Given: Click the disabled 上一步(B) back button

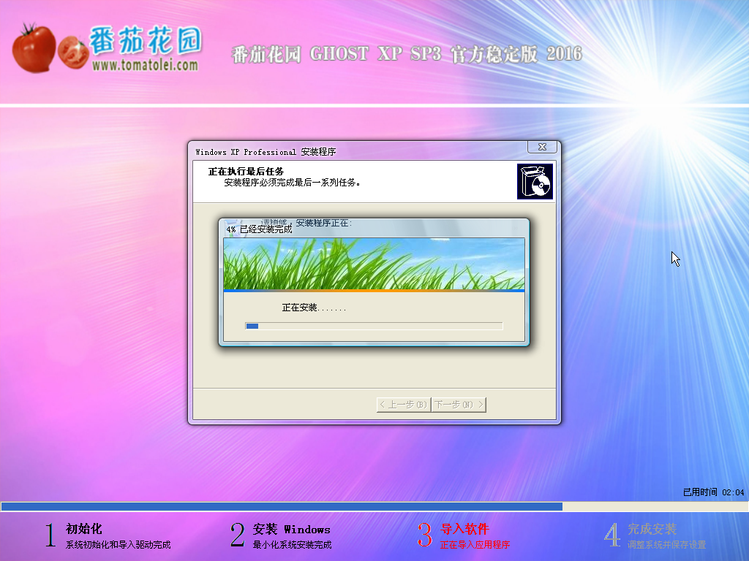Looking at the screenshot, I should 404,405.
